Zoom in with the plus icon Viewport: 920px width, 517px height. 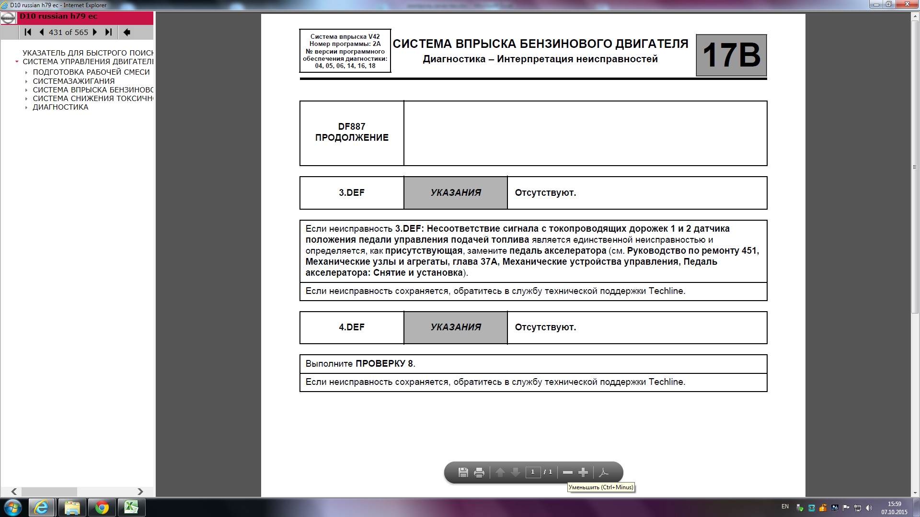(x=583, y=472)
